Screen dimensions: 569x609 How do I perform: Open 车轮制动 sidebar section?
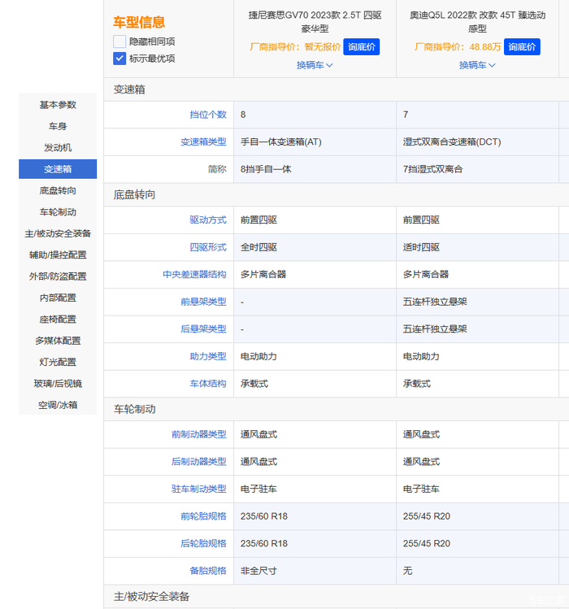click(x=58, y=212)
